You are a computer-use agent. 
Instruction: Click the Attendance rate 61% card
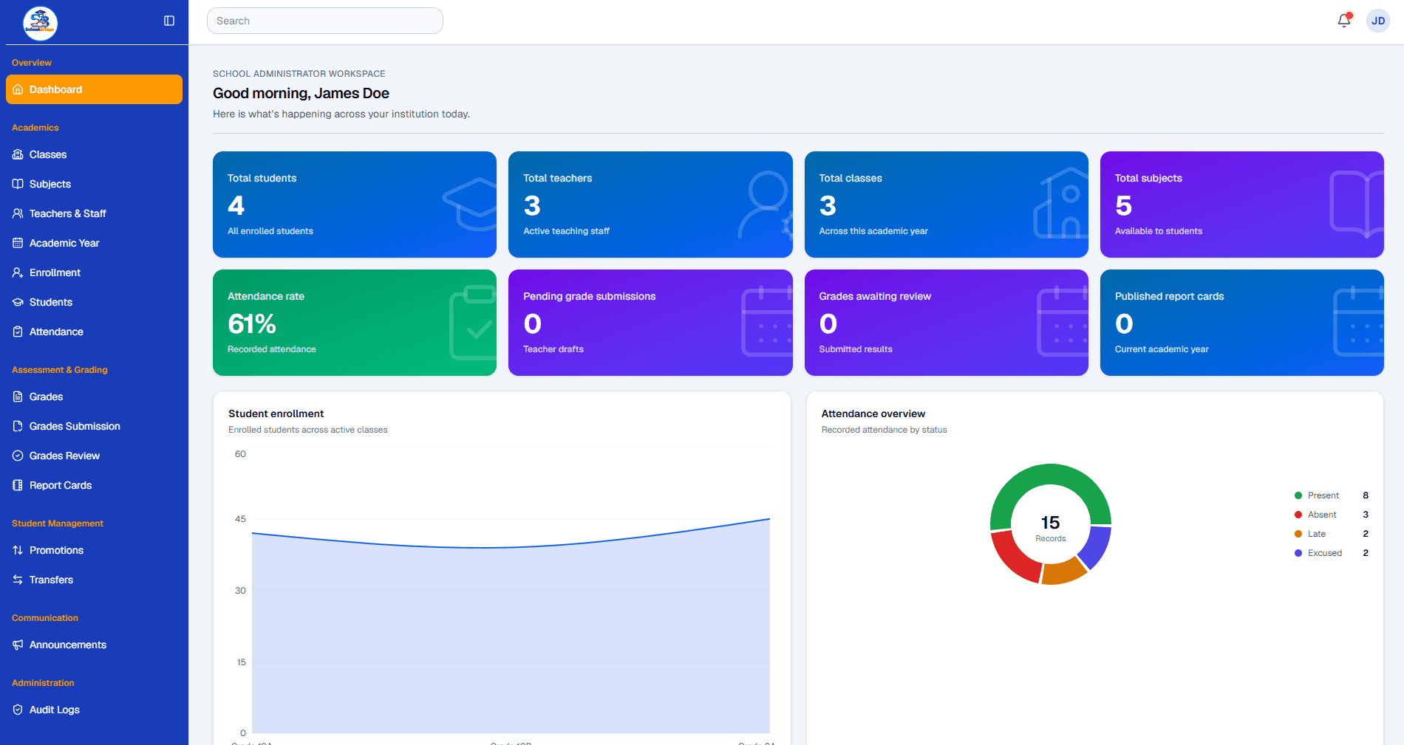(355, 323)
